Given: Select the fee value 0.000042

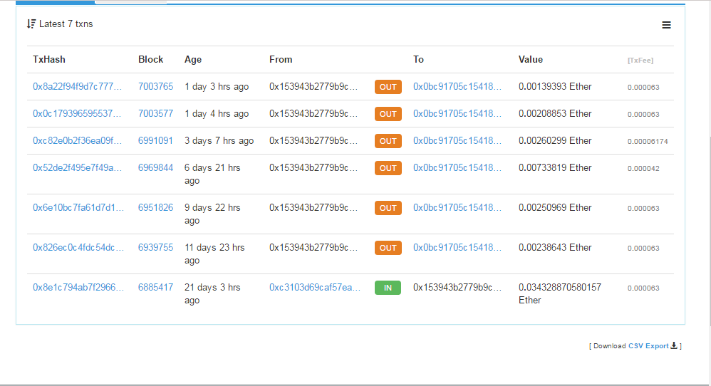Looking at the screenshot, I should pos(643,169).
